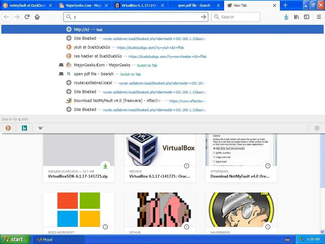Reload the current page
Viewport: 325px width, 244px height.
(27, 17)
